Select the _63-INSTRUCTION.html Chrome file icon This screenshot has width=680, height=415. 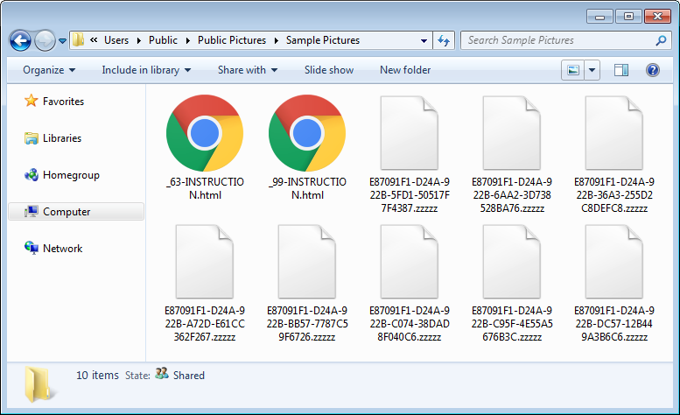pyautogui.click(x=205, y=133)
